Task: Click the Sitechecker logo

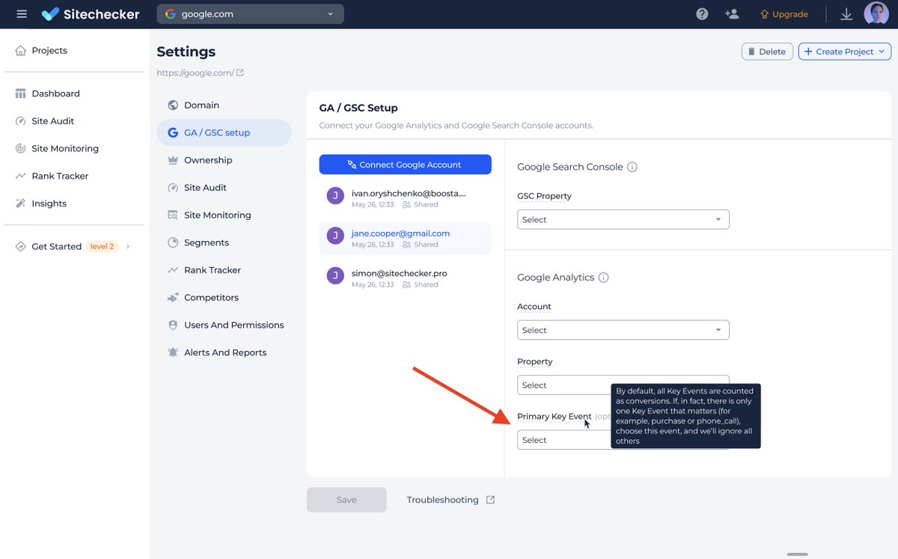Action: [x=91, y=14]
